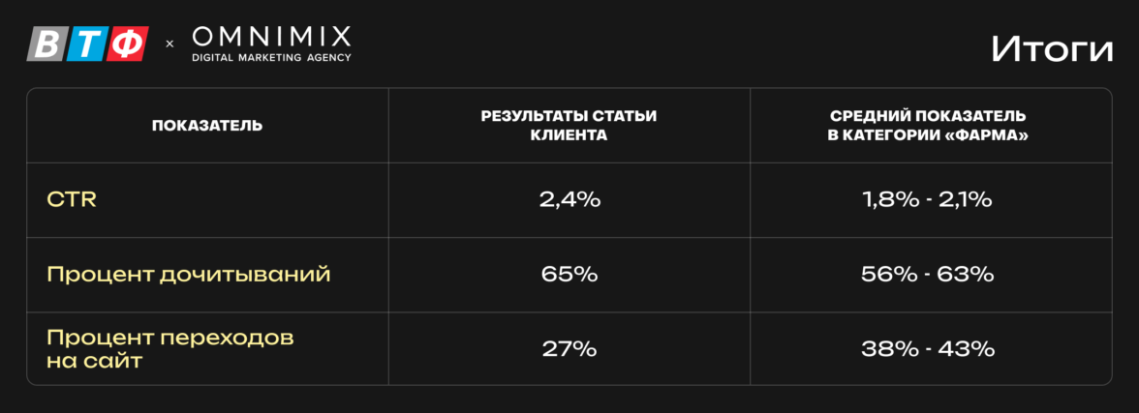Click the 1,8% - 2,1% category average
The width and height of the screenshot is (1139, 413).
click(x=928, y=200)
